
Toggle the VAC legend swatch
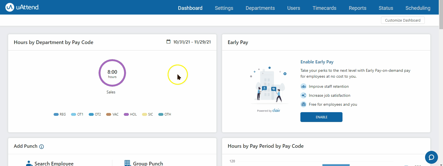tap(109, 114)
